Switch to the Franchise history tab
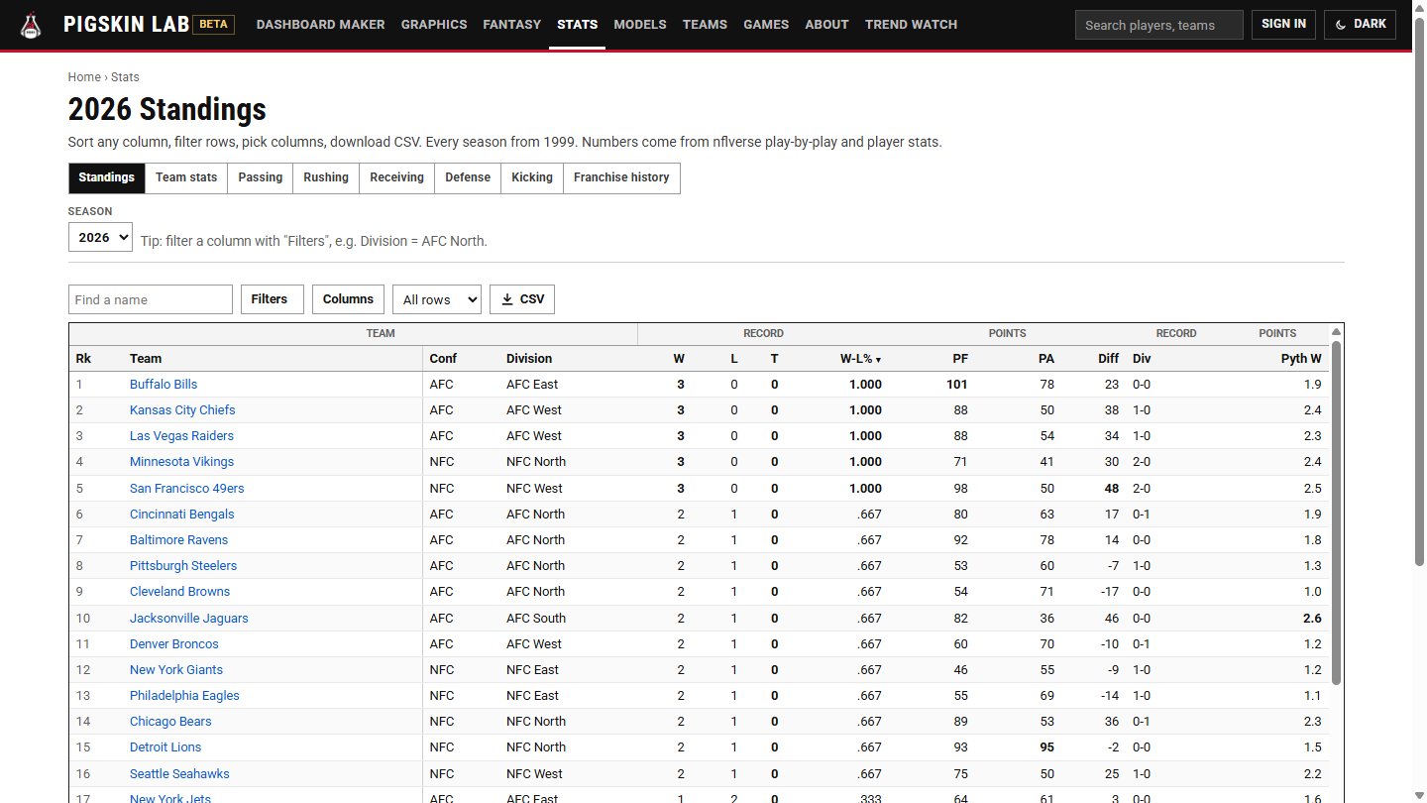 click(621, 177)
